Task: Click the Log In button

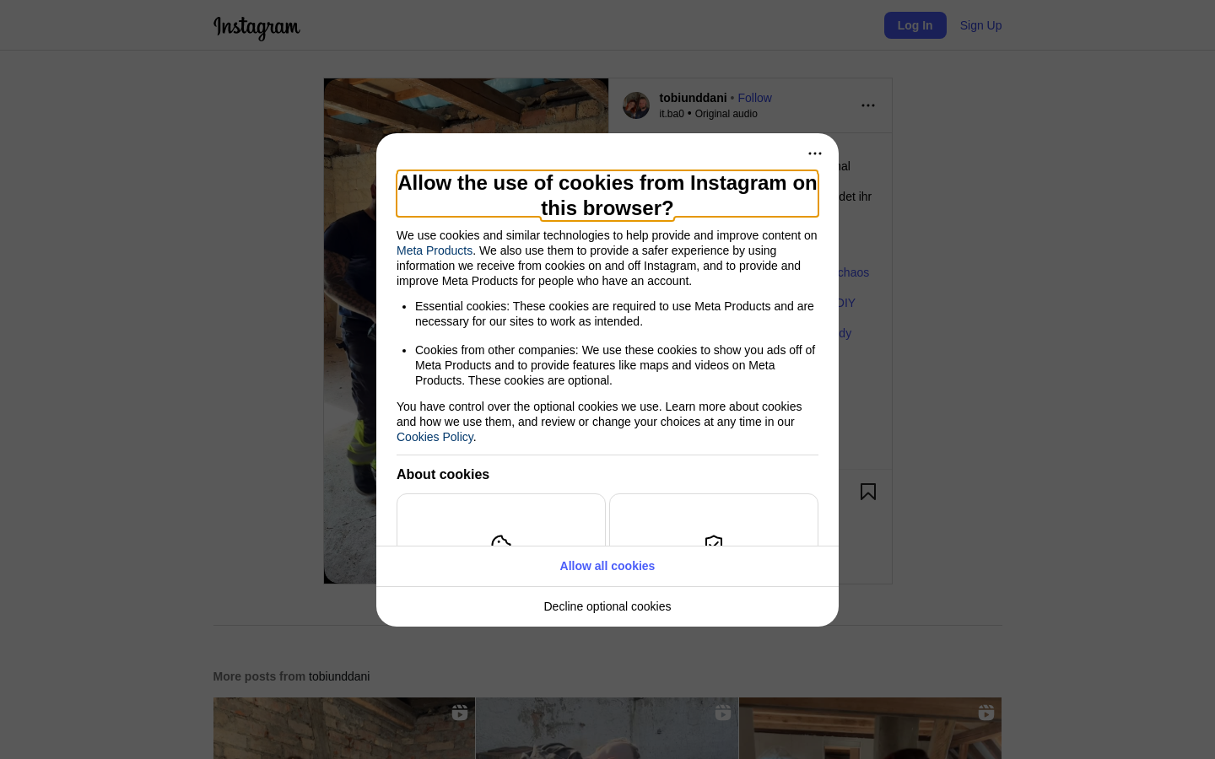Action: click(915, 25)
